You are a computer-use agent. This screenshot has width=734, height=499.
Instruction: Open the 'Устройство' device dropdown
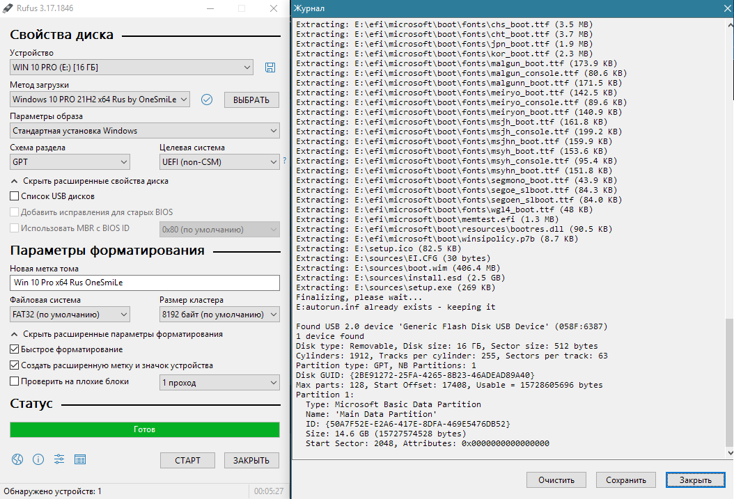tap(132, 68)
